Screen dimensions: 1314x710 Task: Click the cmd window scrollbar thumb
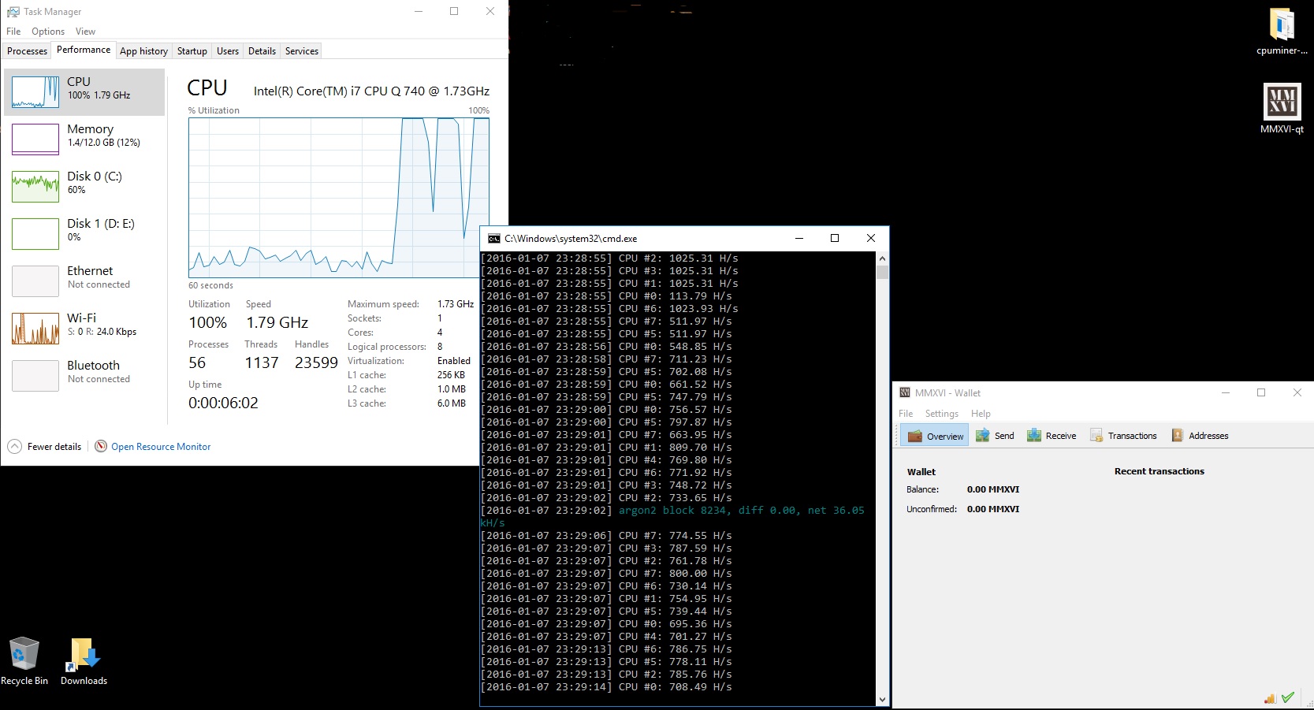tap(882, 273)
